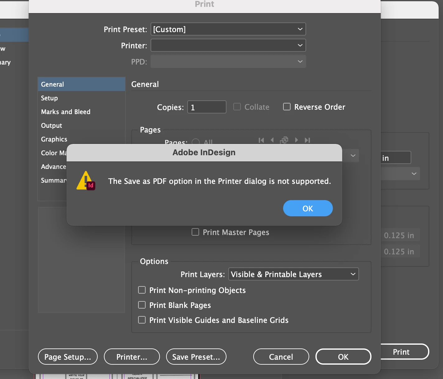This screenshot has width=443, height=379.
Task: Click OK in the Adobe InDesign alert
Action: 308,208
